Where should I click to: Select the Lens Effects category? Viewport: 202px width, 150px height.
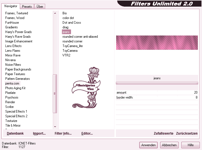coord(13,46)
